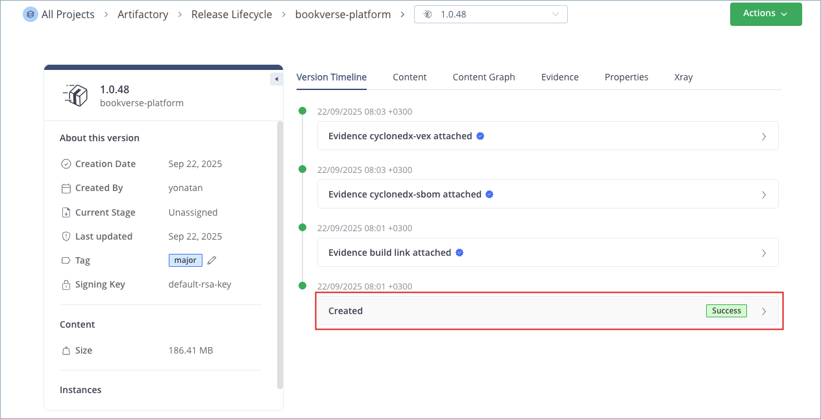Viewport: 821px width, 419px height.
Task: Select the default-rsa-key value
Action: (x=200, y=284)
